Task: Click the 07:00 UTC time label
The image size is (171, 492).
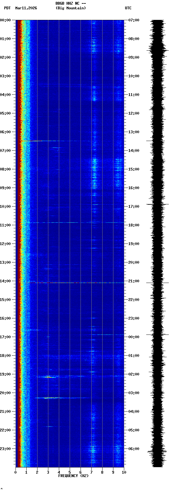Action: 134,20
